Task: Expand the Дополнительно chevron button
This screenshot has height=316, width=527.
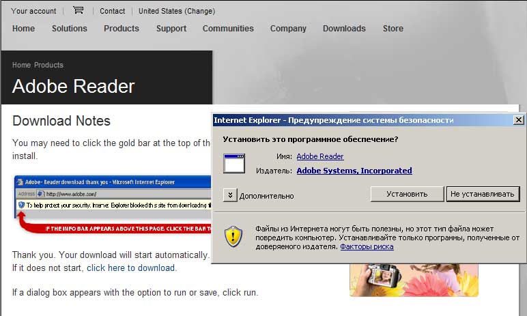Action: point(230,195)
